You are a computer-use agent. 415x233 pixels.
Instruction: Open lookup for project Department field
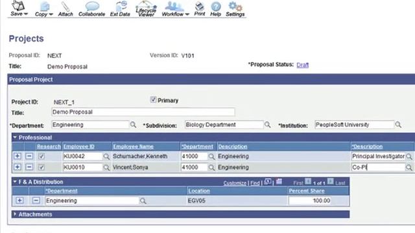[133, 125]
